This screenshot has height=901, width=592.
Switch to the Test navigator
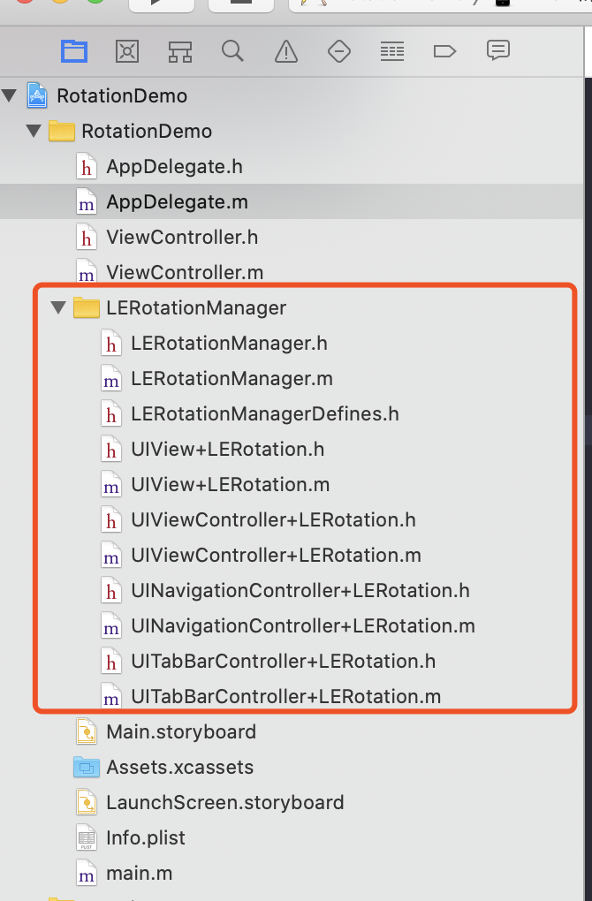click(x=339, y=51)
